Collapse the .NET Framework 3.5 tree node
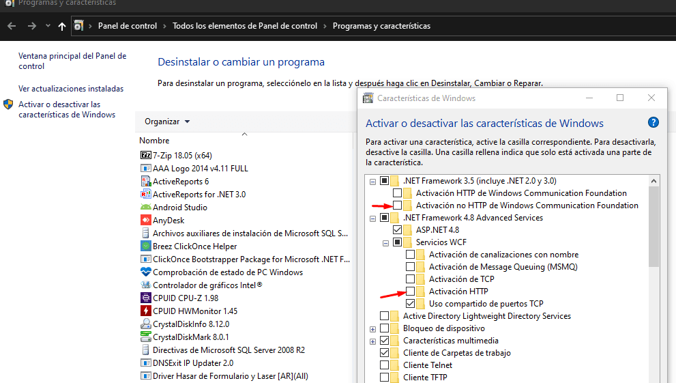 pos(372,181)
